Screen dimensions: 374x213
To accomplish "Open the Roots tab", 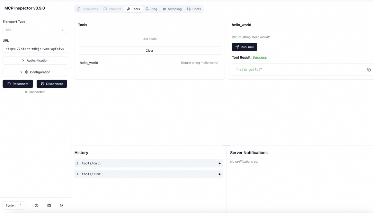I will point(194,9).
